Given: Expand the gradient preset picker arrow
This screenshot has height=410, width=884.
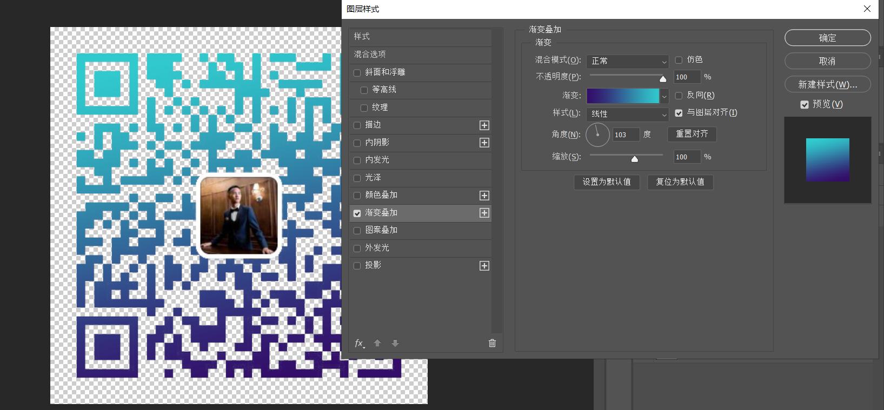Looking at the screenshot, I should click(664, 96).
